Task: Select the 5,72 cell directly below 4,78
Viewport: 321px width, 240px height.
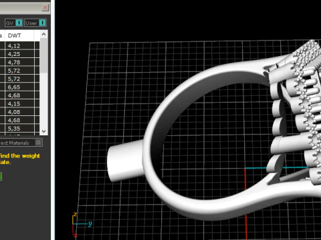Action: (19, 71)
